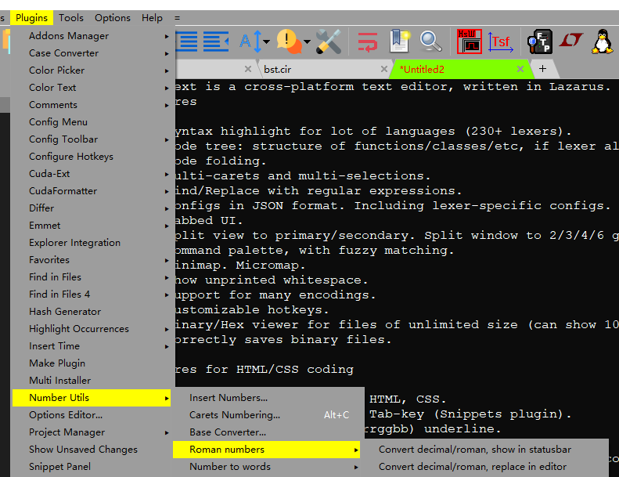Click the Tsf graph toolbar icon

499,41
